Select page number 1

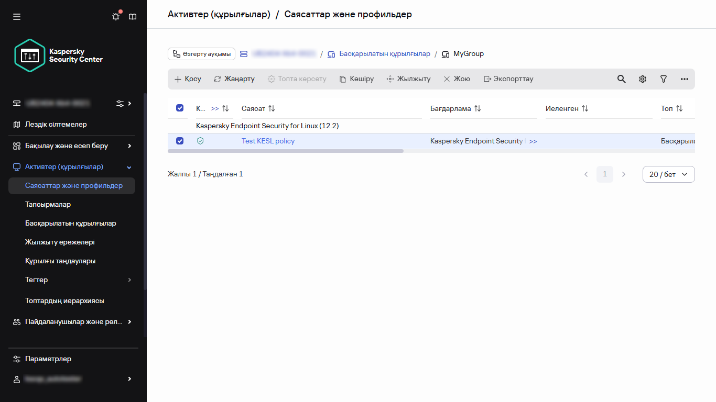click(605, 174)
